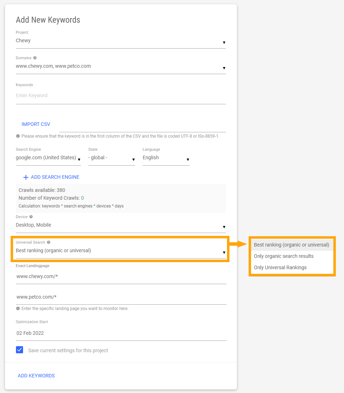Click the Device help question-mark icon
The height and width of the screenshot is (393, 344).
point(31,217)
